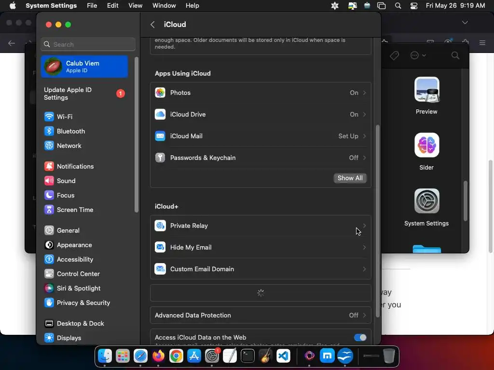Open Displays settings in sidebar
The width and height of the screenshot is (494, 370).
[84, 338]
